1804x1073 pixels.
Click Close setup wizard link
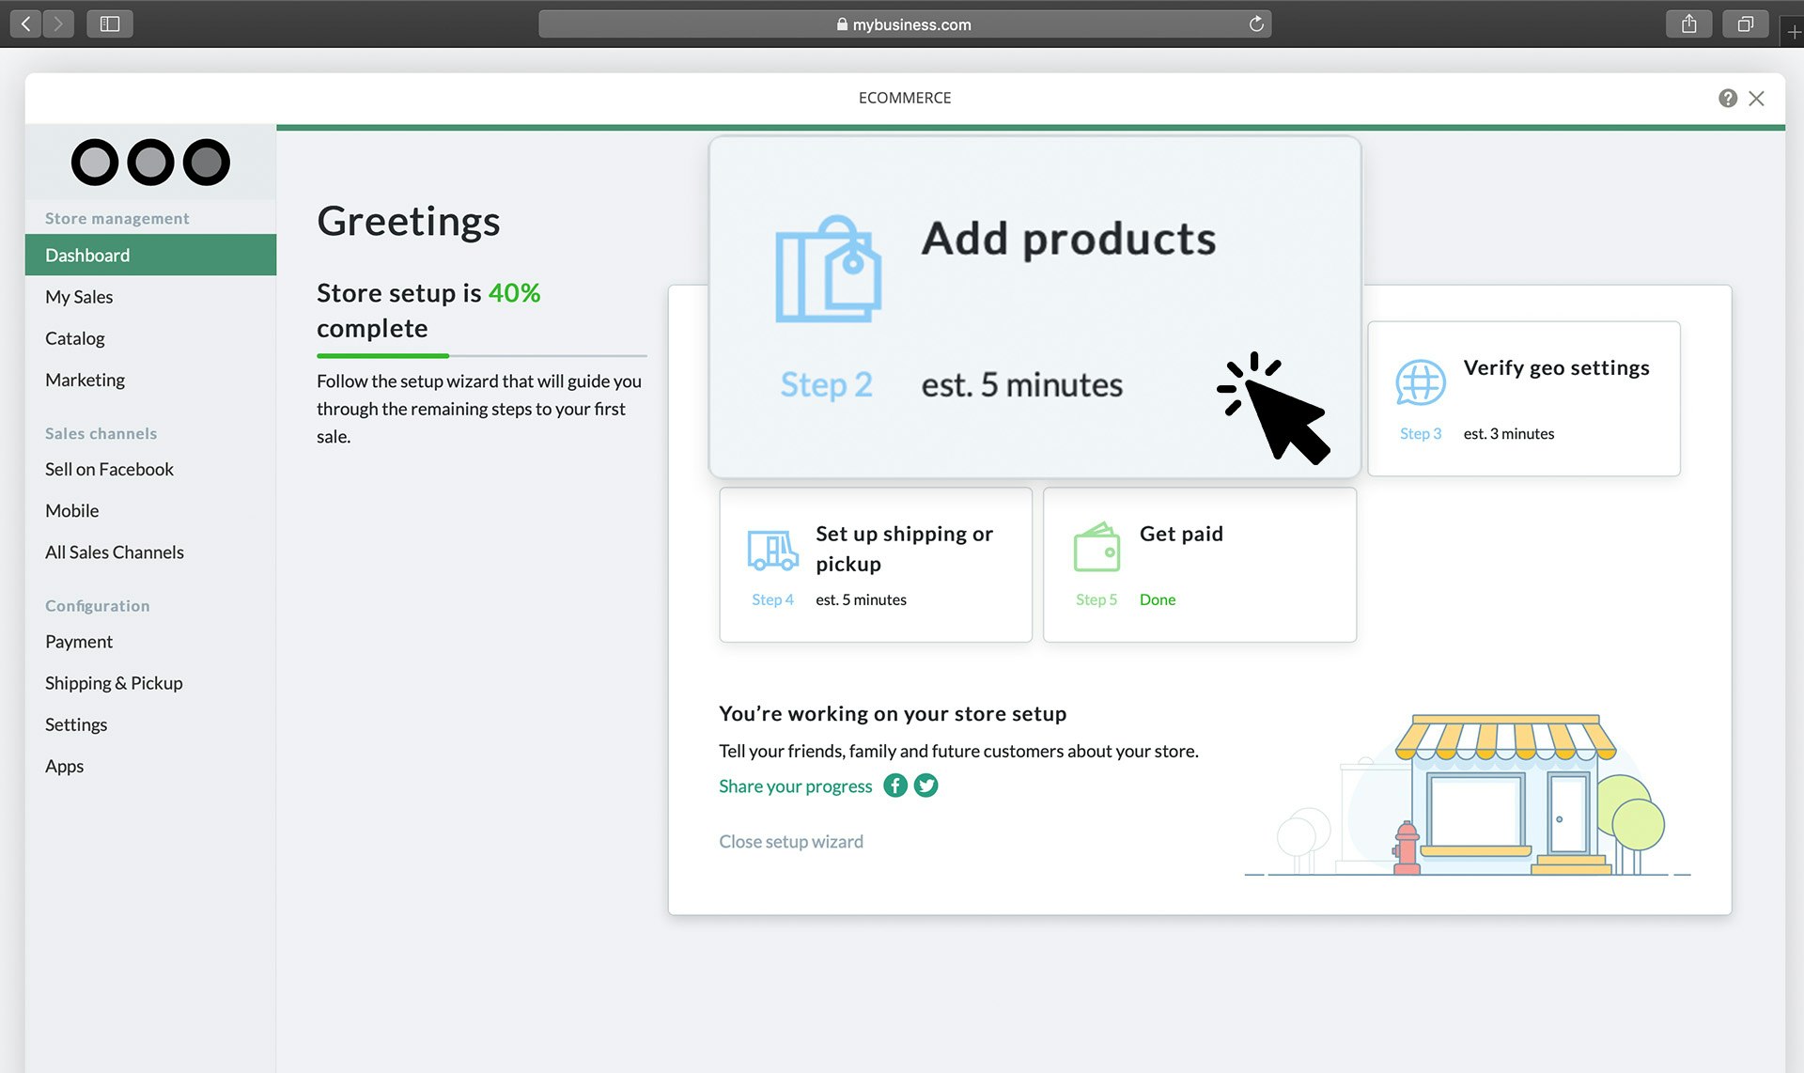click(790, 842)
